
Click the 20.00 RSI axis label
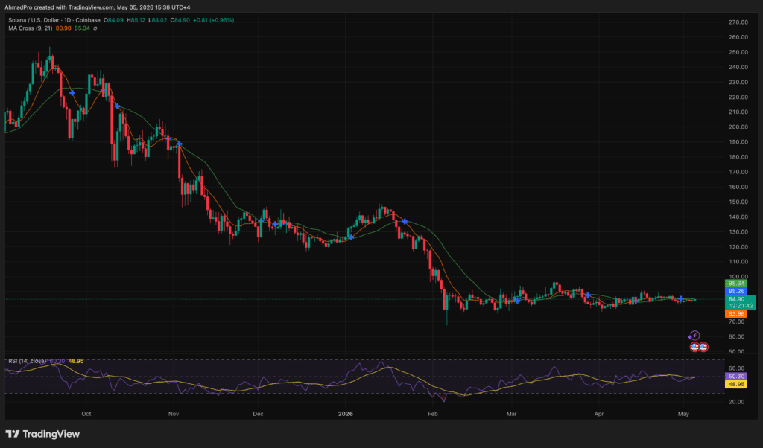point(737,402)
